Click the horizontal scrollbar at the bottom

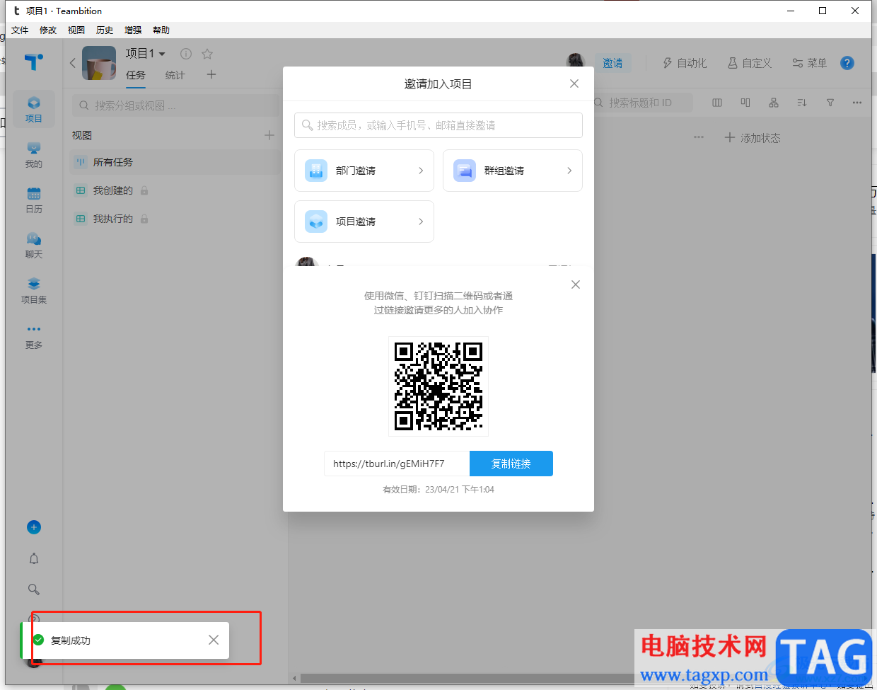click(467, 678)
